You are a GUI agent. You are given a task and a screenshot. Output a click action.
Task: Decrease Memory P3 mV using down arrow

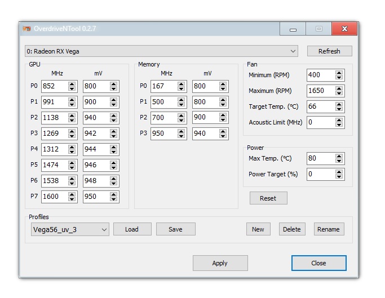(223, 136)
